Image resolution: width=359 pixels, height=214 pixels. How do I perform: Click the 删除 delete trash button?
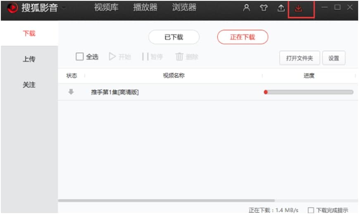187,57
